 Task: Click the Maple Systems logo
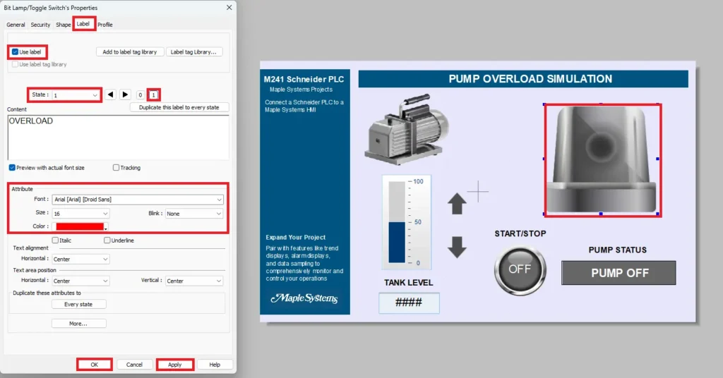click(x=304, y=298)
